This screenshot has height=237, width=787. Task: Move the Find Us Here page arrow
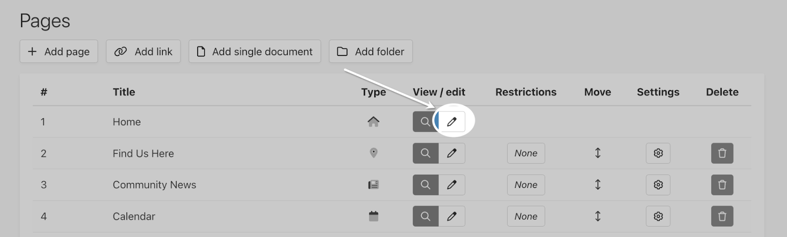(598, 153)
